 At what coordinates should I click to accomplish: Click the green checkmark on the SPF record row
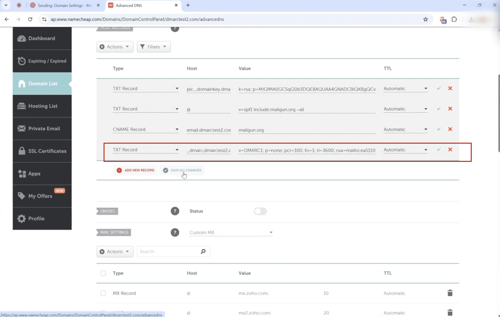[438, 109]
